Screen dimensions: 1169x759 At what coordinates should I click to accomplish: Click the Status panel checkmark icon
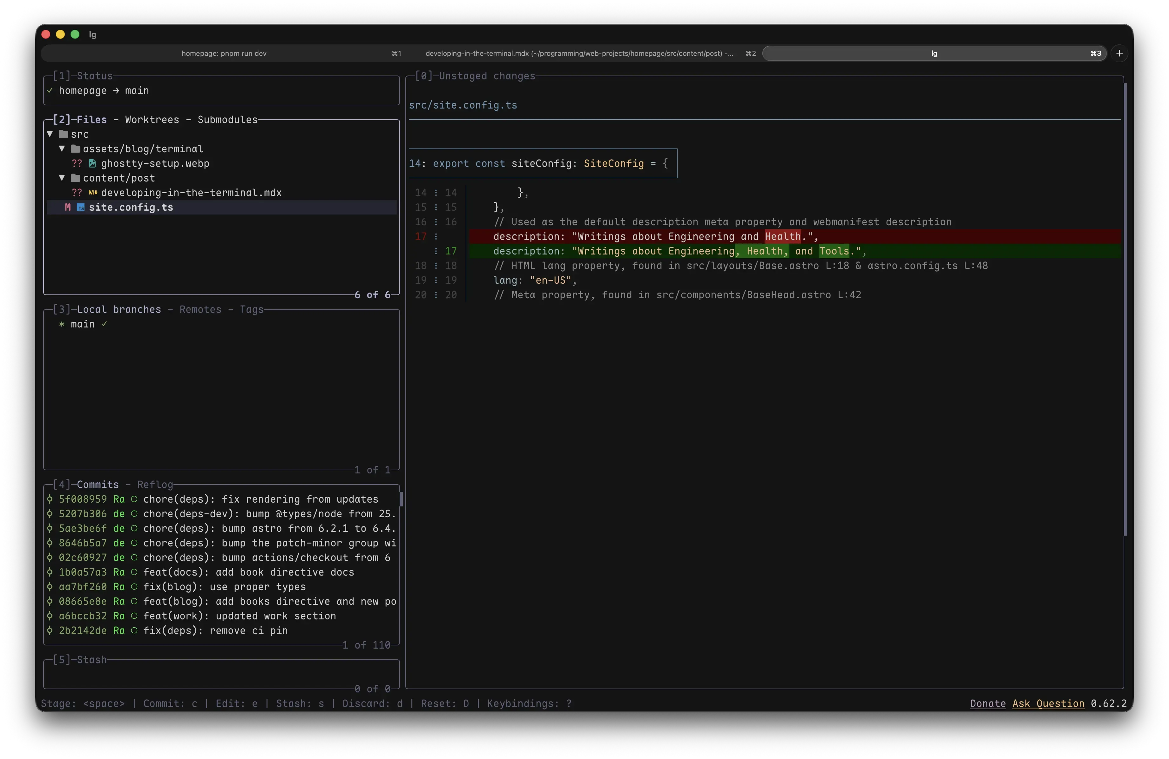point(50,90)
